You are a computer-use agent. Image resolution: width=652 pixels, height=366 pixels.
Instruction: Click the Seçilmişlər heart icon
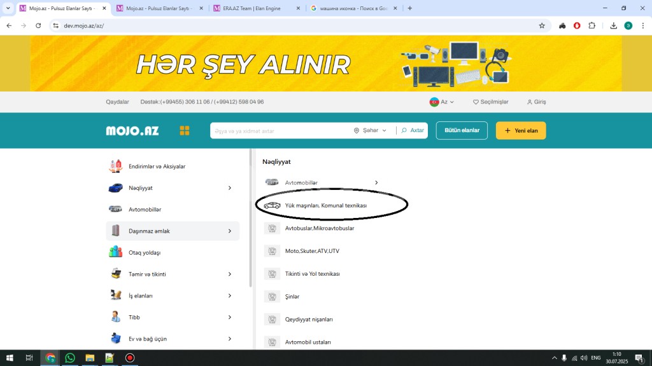[476, 102]
